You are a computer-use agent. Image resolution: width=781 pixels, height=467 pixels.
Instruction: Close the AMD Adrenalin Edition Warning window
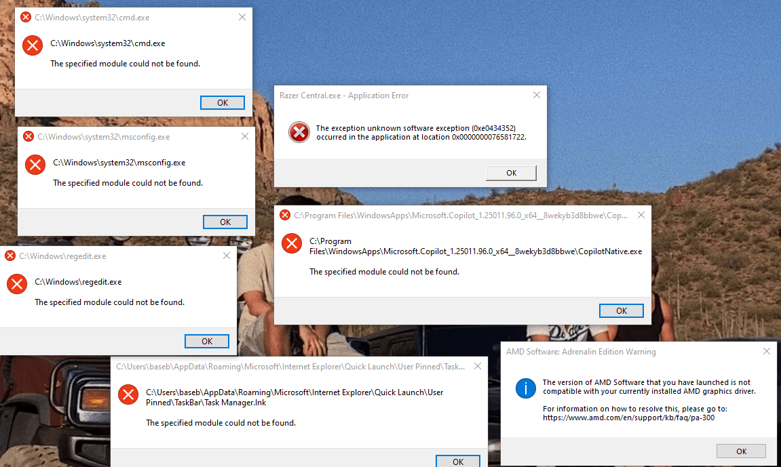coord(767,351)
